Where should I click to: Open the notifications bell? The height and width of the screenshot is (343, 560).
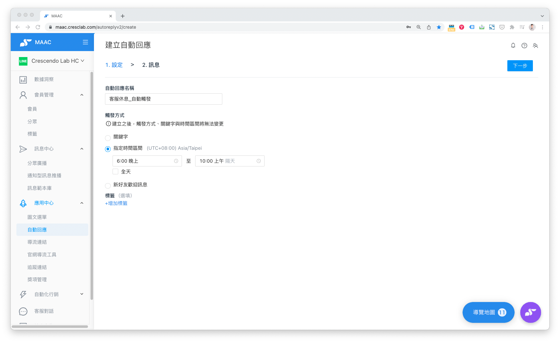[513, 45]
